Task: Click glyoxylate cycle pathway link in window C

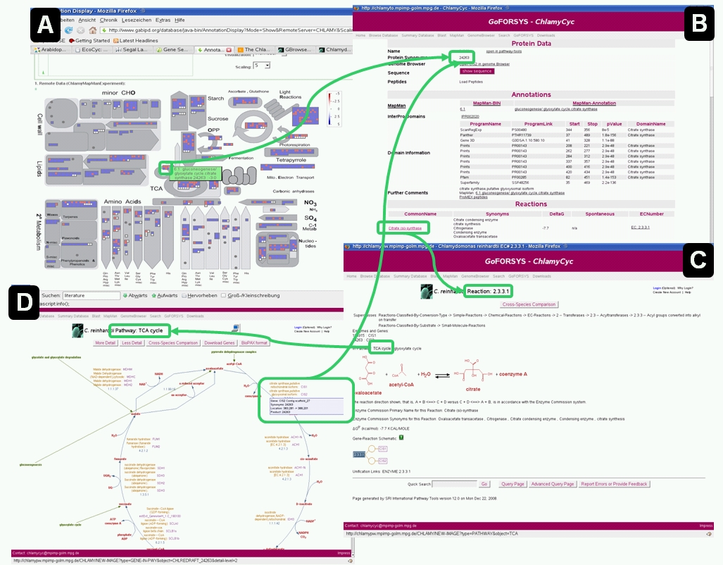Action: click(x=408, y=349)
